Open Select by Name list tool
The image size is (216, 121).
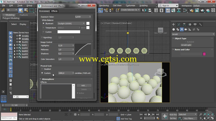[x=26, y=10]
